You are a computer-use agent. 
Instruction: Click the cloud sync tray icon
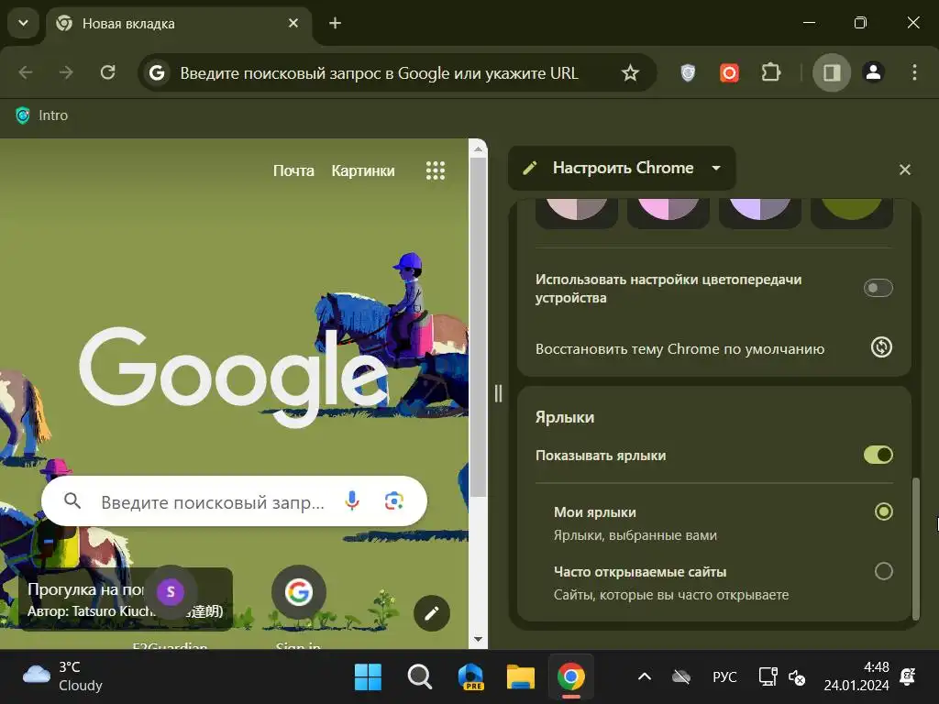(681, 677)
